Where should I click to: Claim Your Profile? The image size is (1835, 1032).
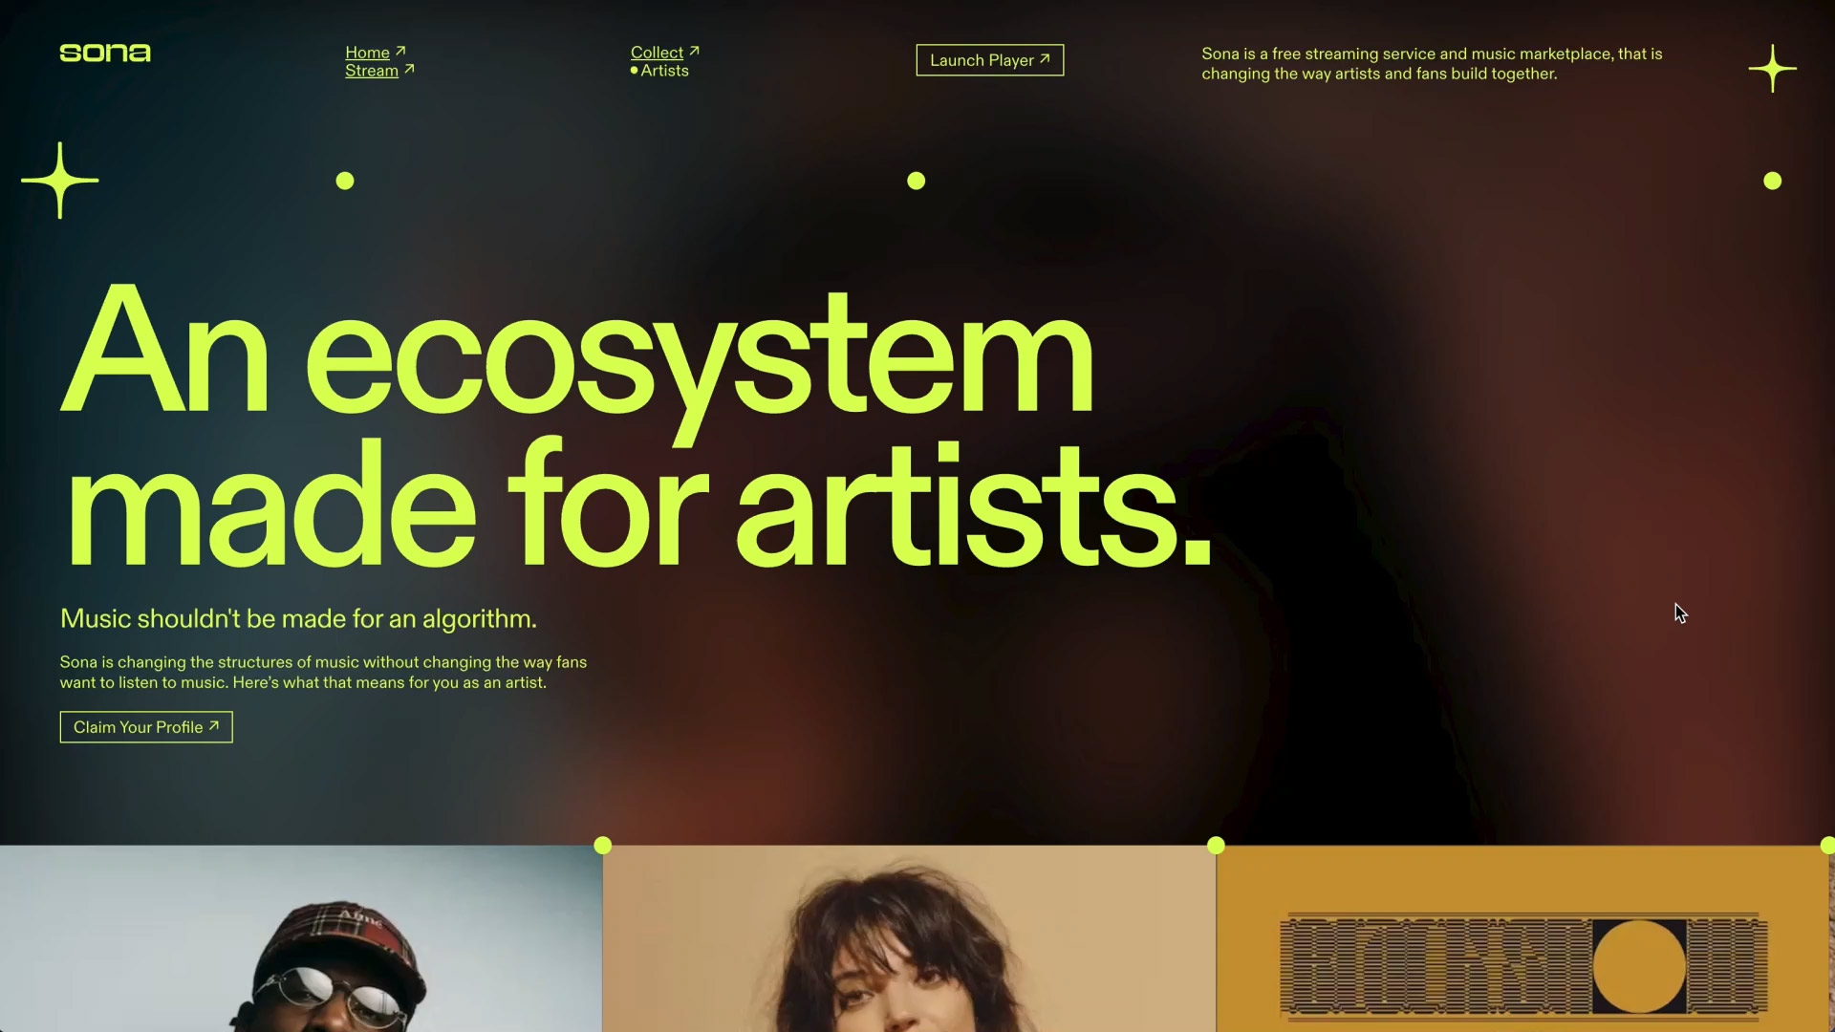coord(146,727)
